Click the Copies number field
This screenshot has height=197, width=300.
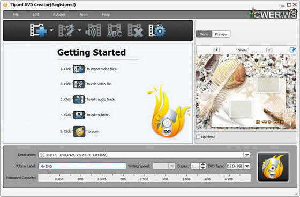(x=195, y=166)
